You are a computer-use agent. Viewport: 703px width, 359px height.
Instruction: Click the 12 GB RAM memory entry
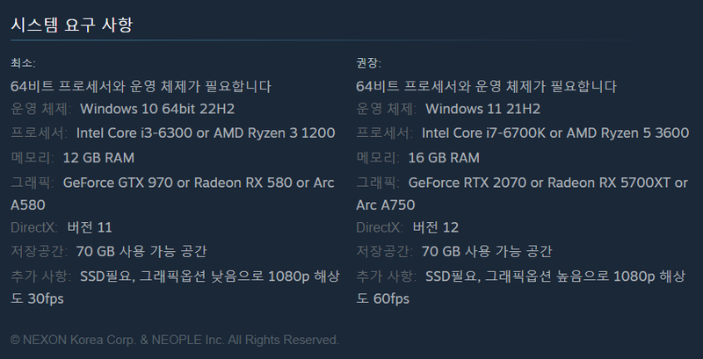tap(98, 157)
